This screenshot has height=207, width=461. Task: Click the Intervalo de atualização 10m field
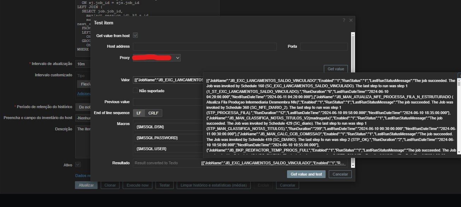83,64
